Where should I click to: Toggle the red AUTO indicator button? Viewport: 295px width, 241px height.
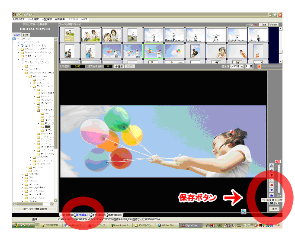coord(278,161)
